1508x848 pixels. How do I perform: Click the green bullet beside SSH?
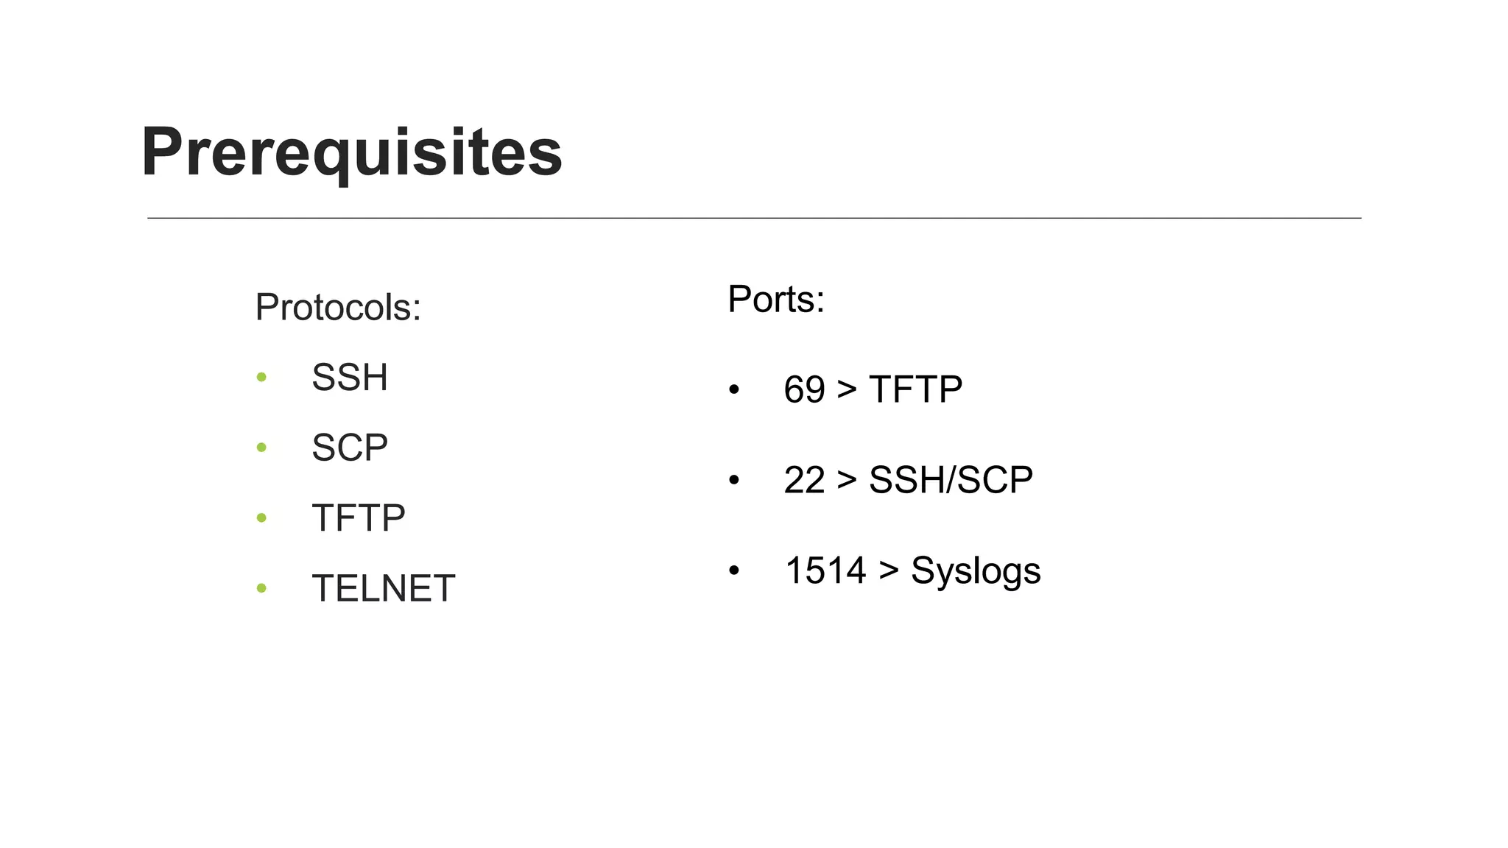coord(261,378)
